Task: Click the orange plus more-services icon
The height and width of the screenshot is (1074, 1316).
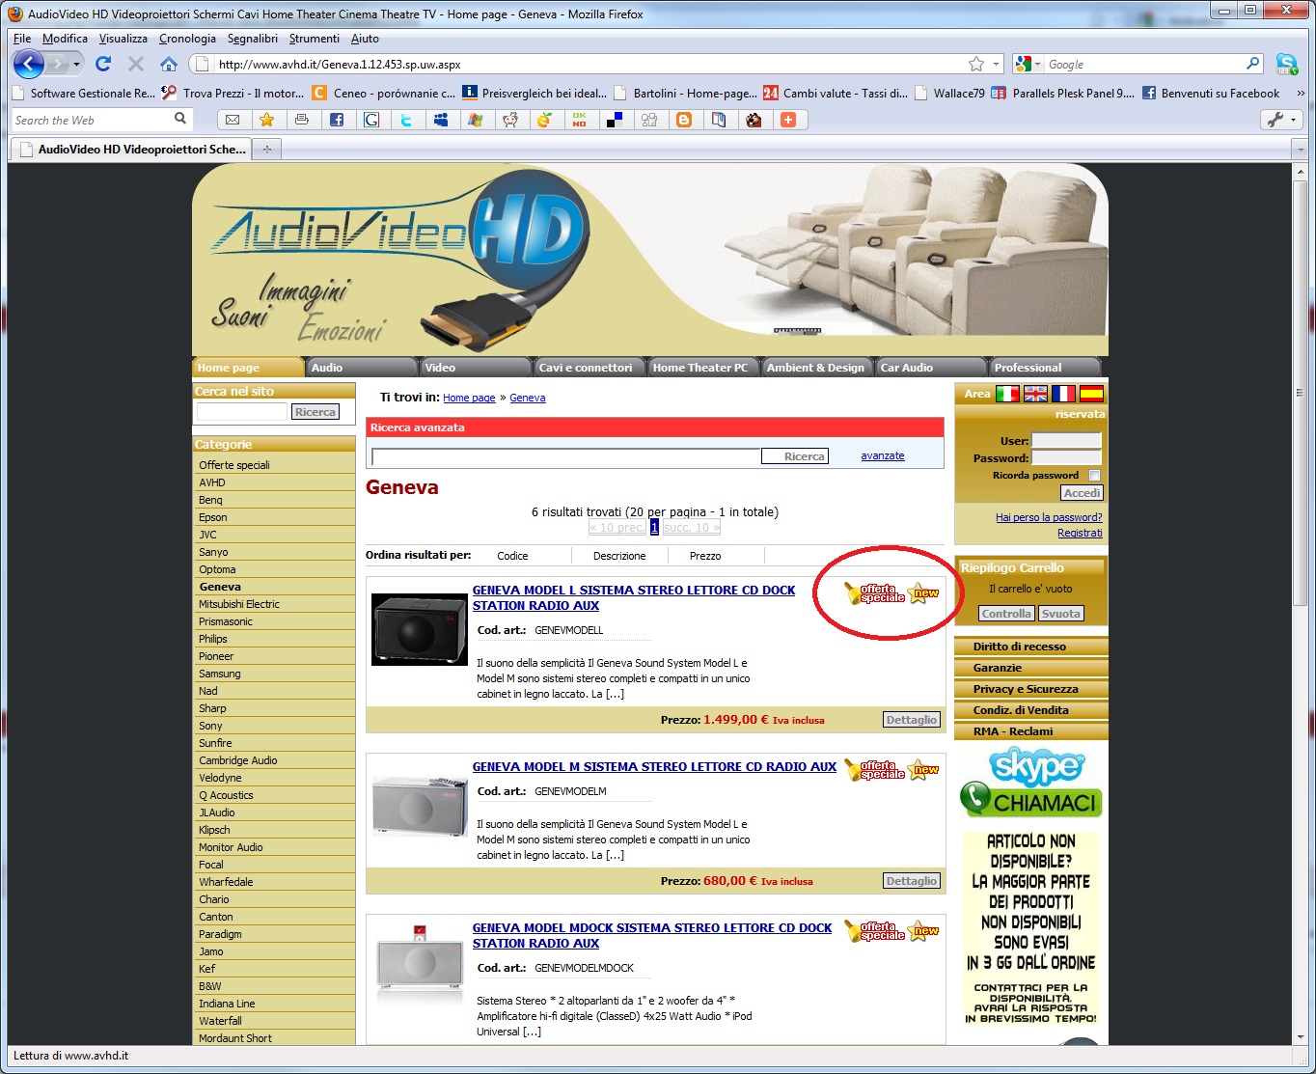Action: (788, 120)
